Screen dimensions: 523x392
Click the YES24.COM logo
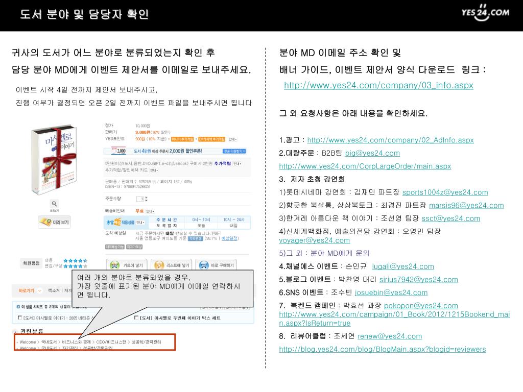click(x=485, y=13)
